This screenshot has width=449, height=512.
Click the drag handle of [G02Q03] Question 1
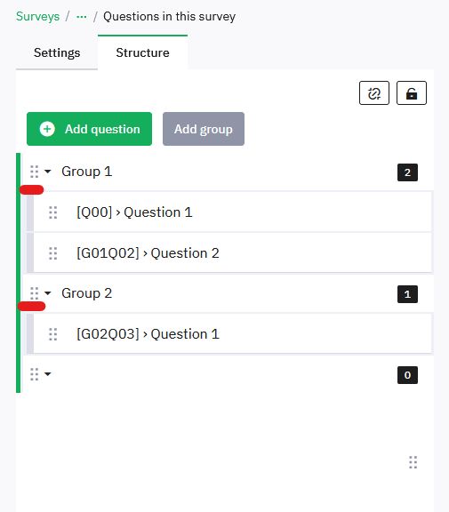coord(52,334)
